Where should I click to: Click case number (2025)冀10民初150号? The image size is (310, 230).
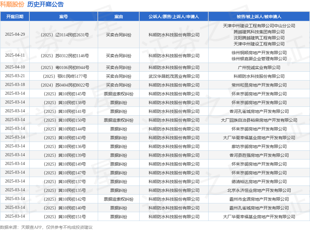pos(65,120)
